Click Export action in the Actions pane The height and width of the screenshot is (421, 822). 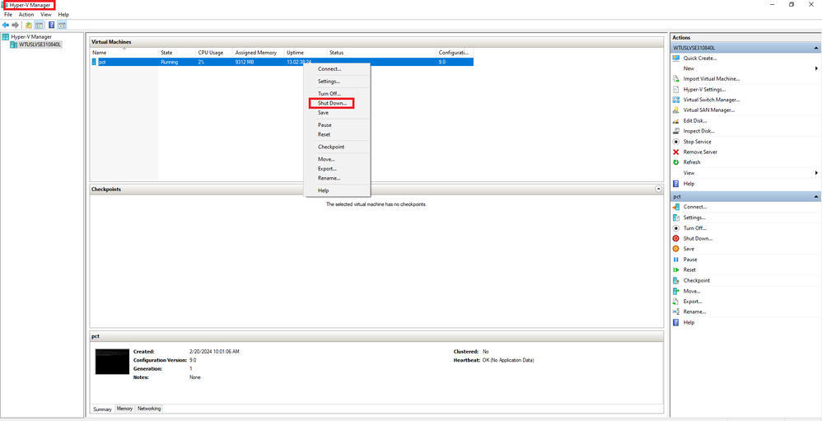tap(693, 302)
